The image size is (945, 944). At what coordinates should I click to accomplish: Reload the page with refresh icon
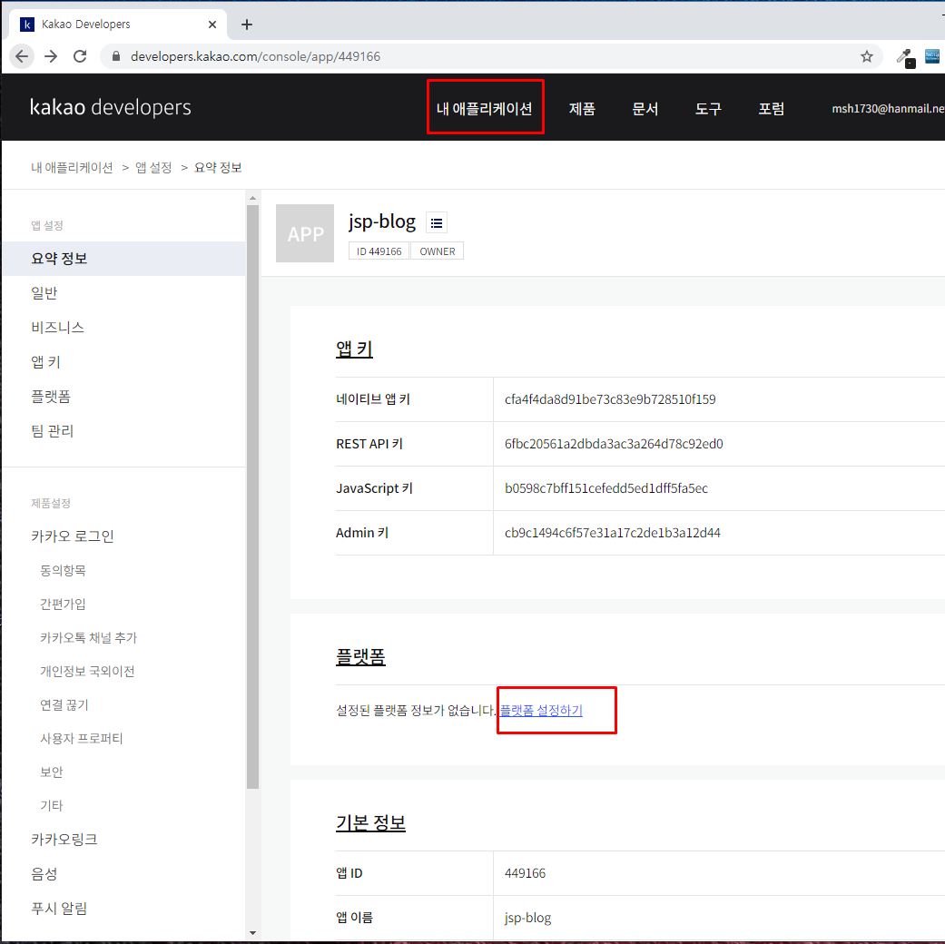(80, 56)
